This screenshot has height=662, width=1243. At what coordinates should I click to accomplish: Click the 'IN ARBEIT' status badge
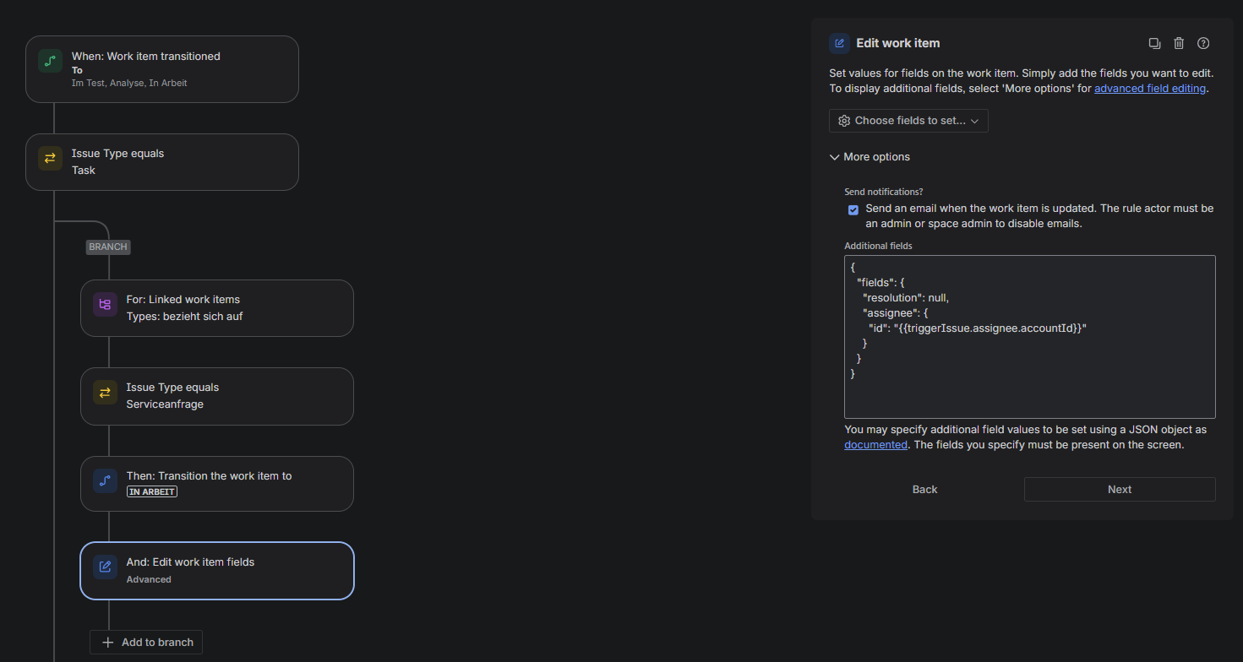(x=152, y=491)
